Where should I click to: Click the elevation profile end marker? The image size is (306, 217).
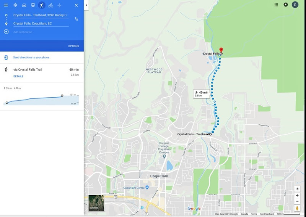[62, 96]
